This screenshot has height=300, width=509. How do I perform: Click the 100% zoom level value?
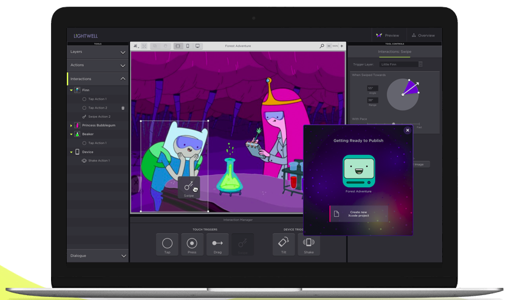(x=335, y=46)
